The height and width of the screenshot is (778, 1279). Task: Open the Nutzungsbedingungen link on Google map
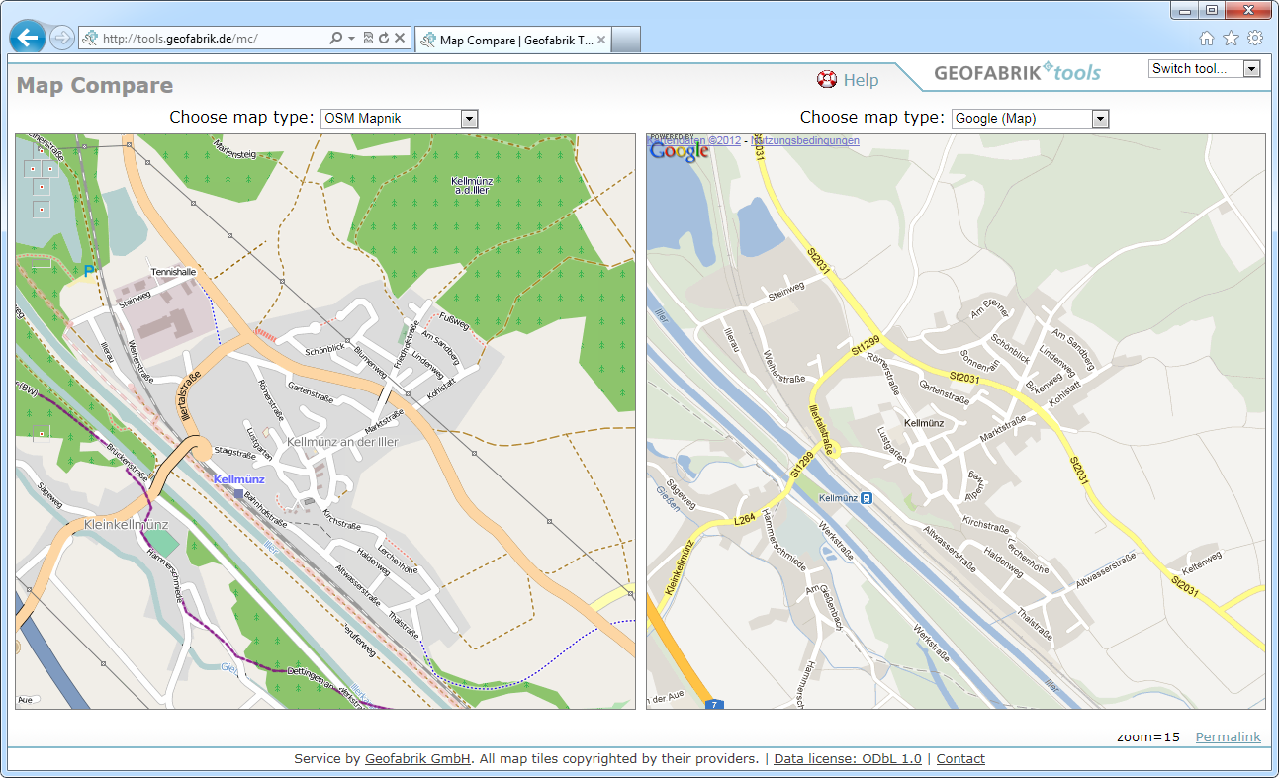click(804, 140)
